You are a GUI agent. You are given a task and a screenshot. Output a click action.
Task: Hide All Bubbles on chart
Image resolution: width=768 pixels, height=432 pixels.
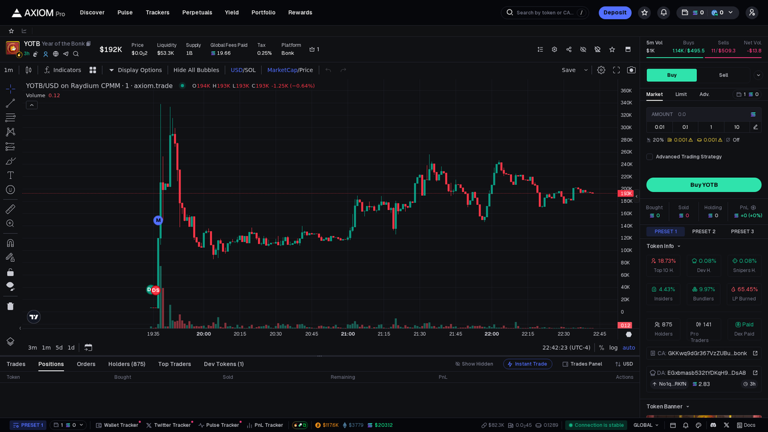(x=196, y=70)
